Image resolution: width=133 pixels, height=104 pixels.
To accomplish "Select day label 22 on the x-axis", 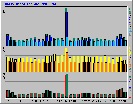I will point(90,101).
